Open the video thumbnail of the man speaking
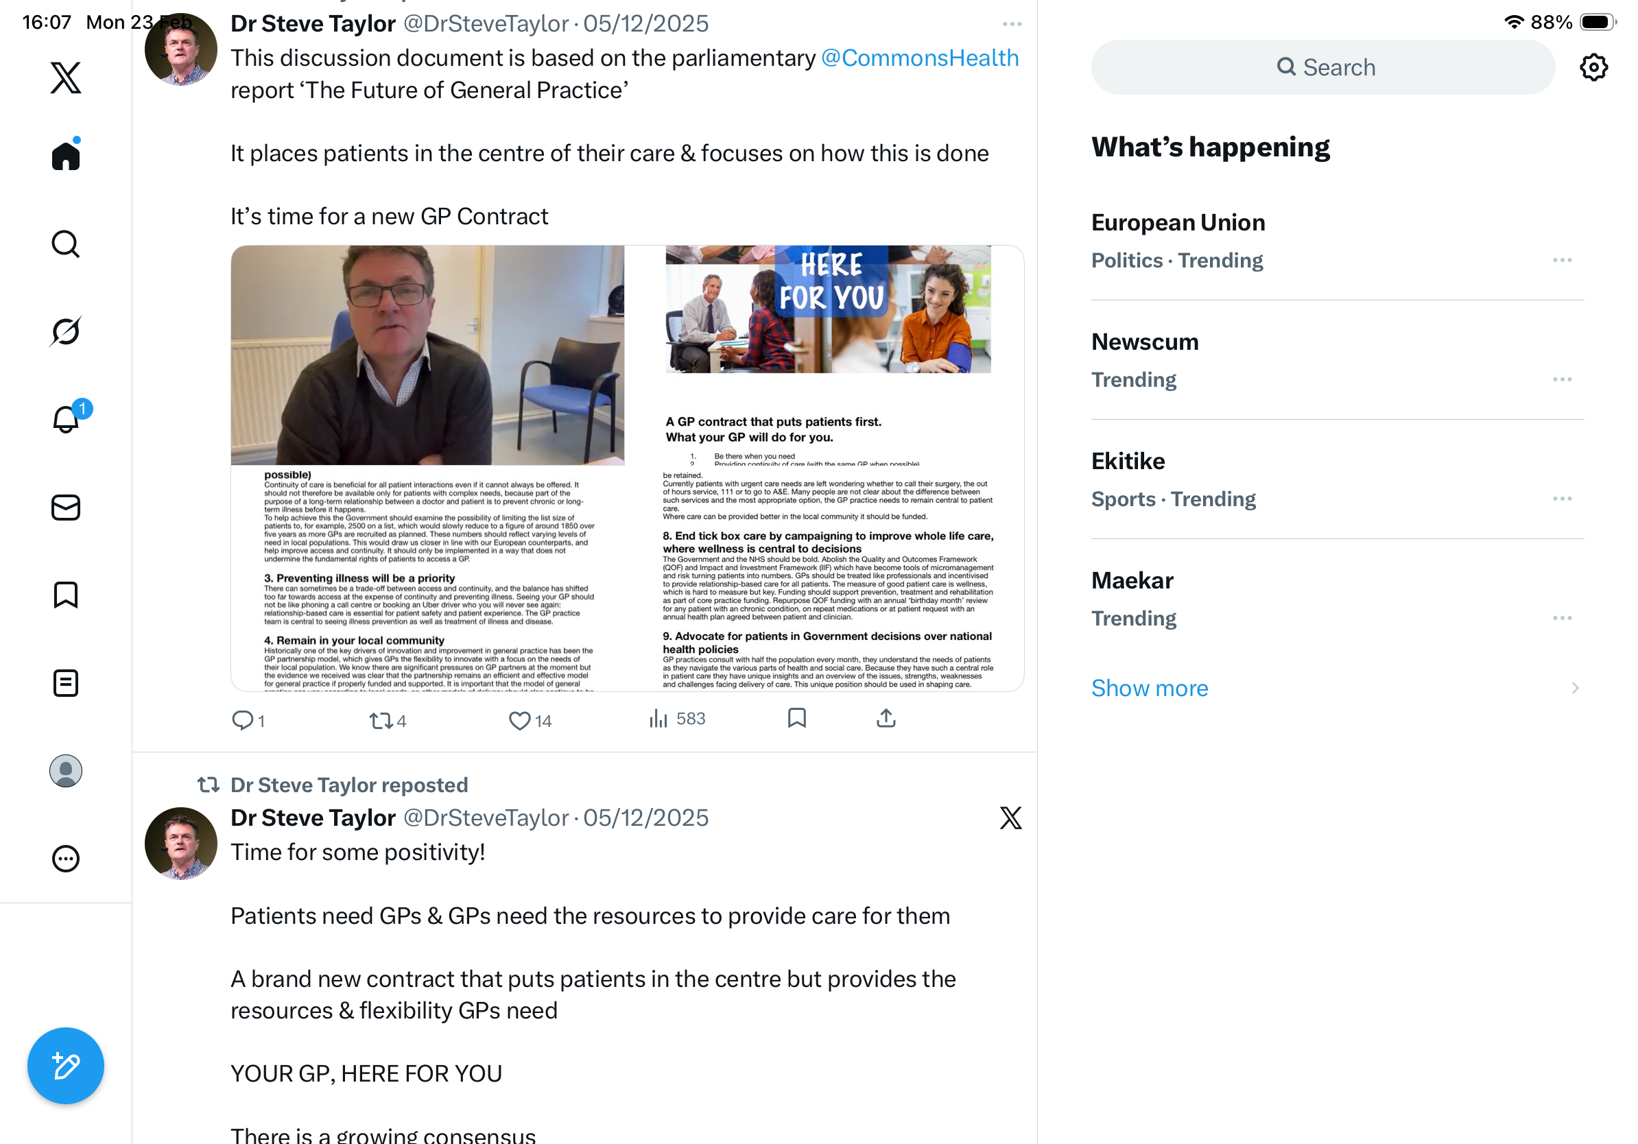This screenshot has height=1144, width=1638. tap(427, 355)
